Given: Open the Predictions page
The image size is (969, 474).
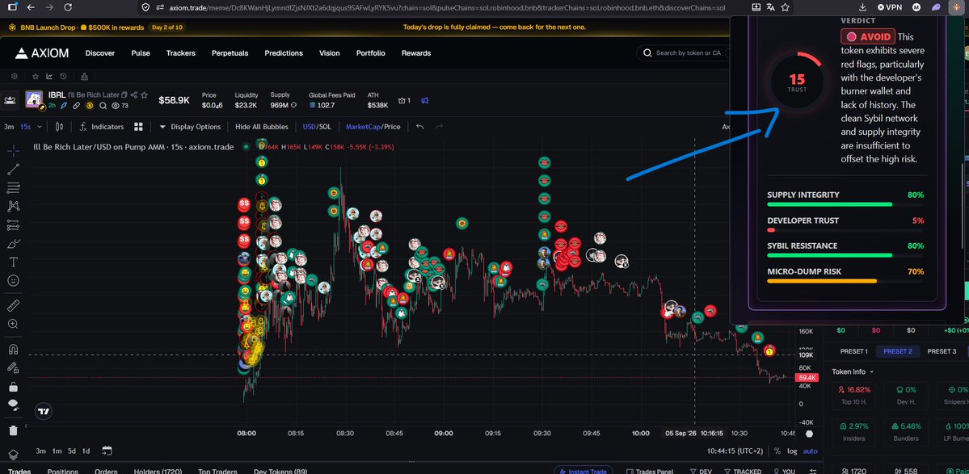Looking at the screenshot, I should [x=284, y=53].
